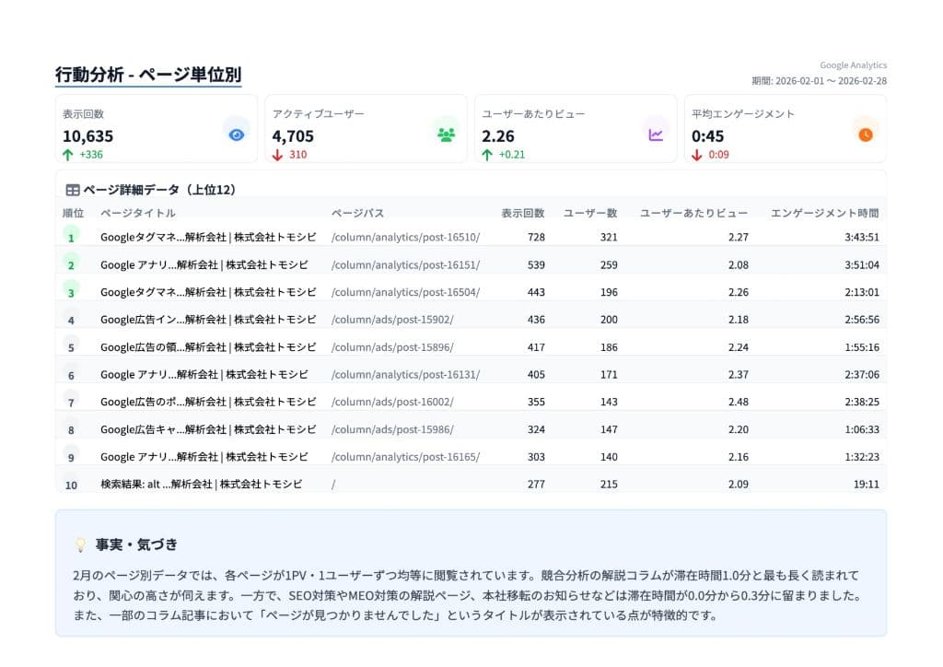Screen dimensions: 943x667
Task: Click the table icon beside ページ詳細データ
Action: pyautogui.click(x=73, y=190)
